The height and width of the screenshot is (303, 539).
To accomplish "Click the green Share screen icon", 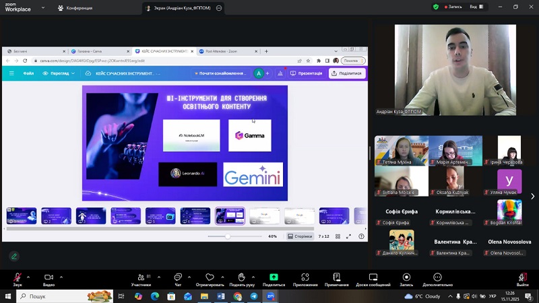I will [x=274, y=277].
